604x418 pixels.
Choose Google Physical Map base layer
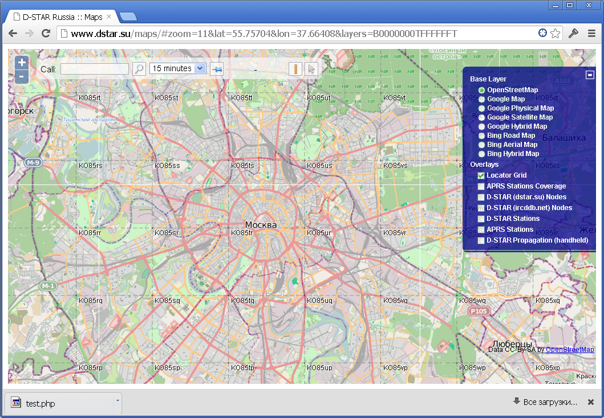point(481,108)
